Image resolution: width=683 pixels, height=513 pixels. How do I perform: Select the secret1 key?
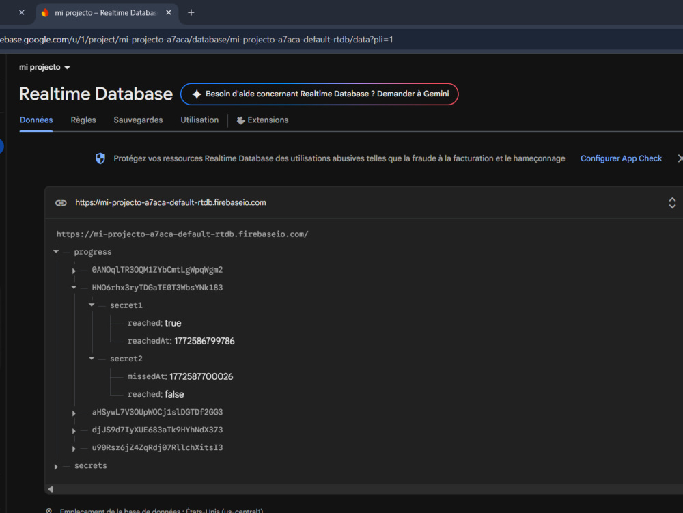(126, 305)
